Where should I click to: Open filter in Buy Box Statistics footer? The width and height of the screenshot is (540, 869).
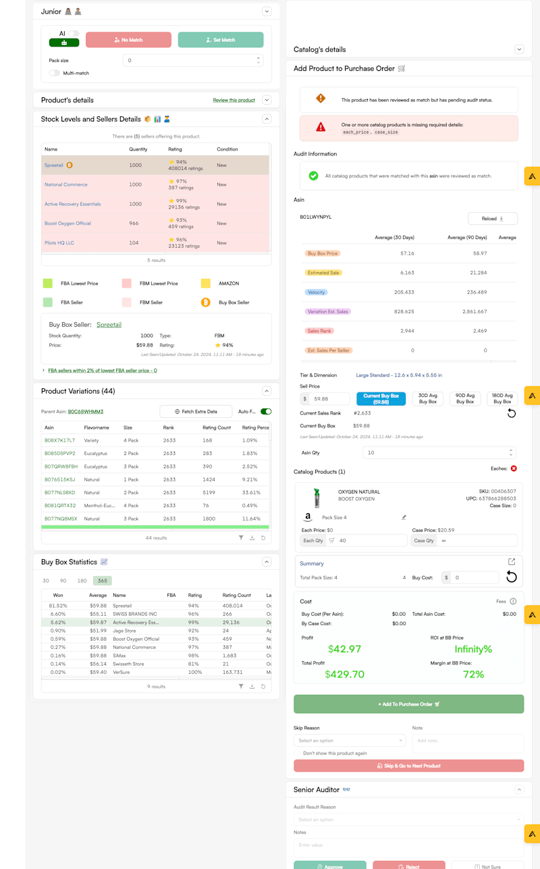point(241,686)
